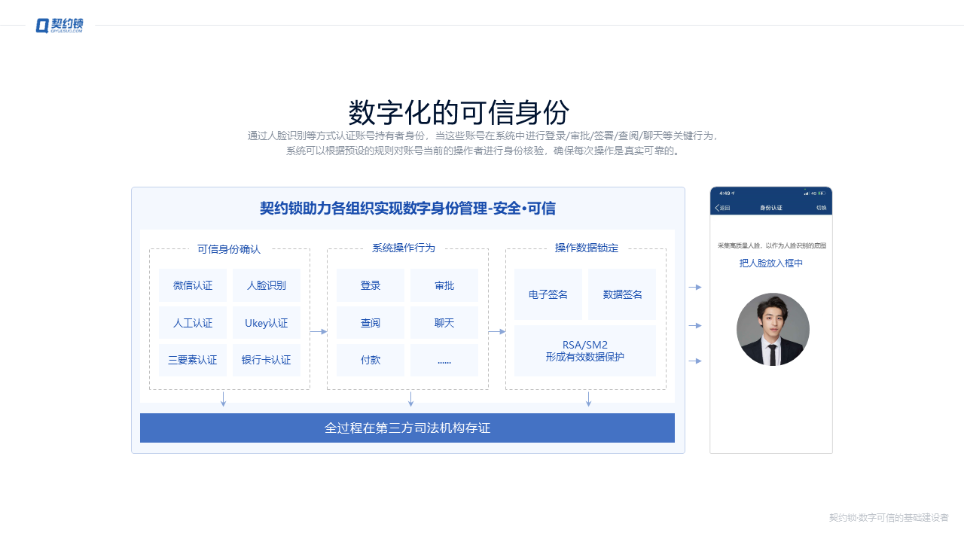The height and width of the screenshot is (542, 964).
Task: Click the 数据签名 box
Action: tap(622, 294)
